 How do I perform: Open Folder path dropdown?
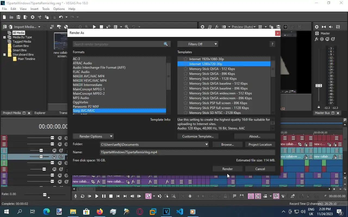pos(207,145)
